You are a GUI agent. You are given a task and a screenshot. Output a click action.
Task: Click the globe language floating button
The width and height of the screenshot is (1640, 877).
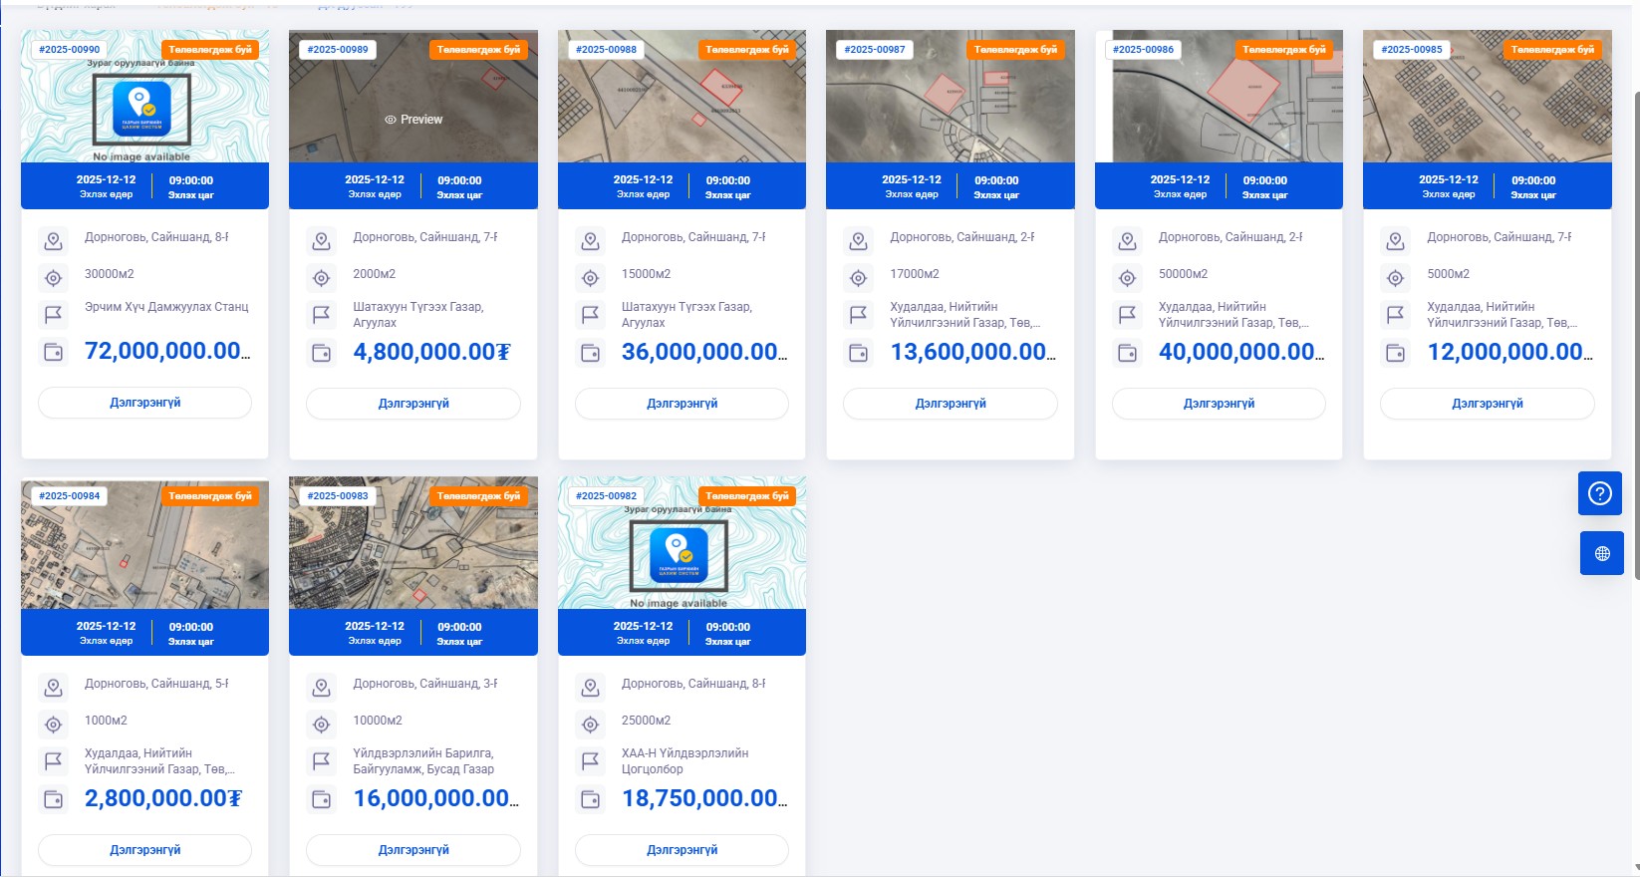[1601, 553]
